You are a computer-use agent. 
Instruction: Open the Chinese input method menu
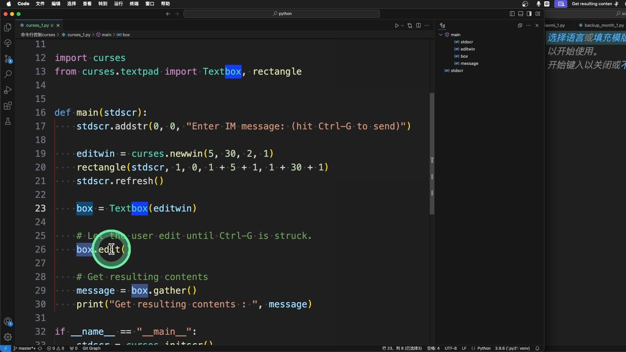coord(547,4)
